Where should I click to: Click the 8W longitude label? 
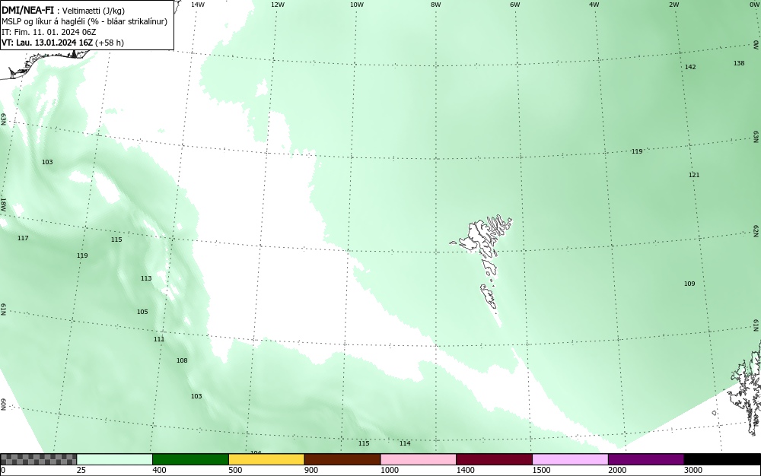coord(436,5)
